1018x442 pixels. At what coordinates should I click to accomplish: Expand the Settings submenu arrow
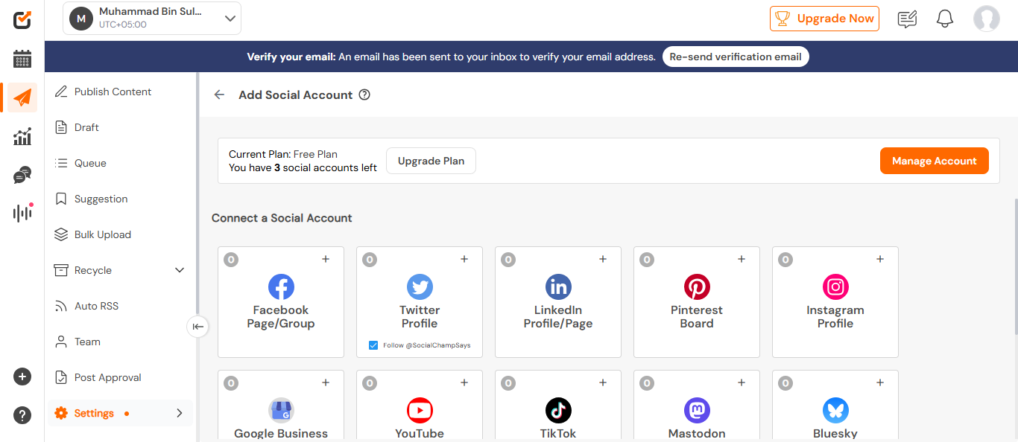click(179, 413)
